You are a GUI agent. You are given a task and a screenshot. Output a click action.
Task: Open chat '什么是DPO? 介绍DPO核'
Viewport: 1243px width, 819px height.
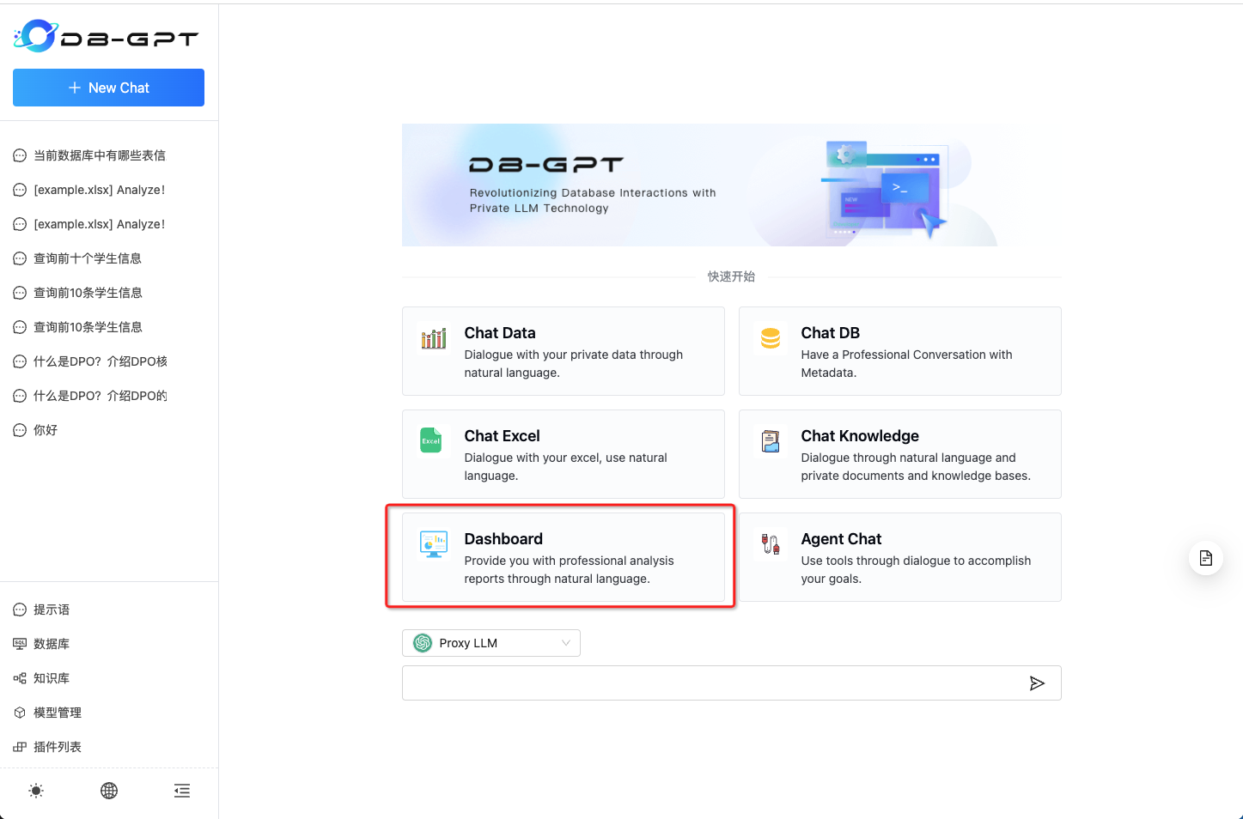point(101,361)
